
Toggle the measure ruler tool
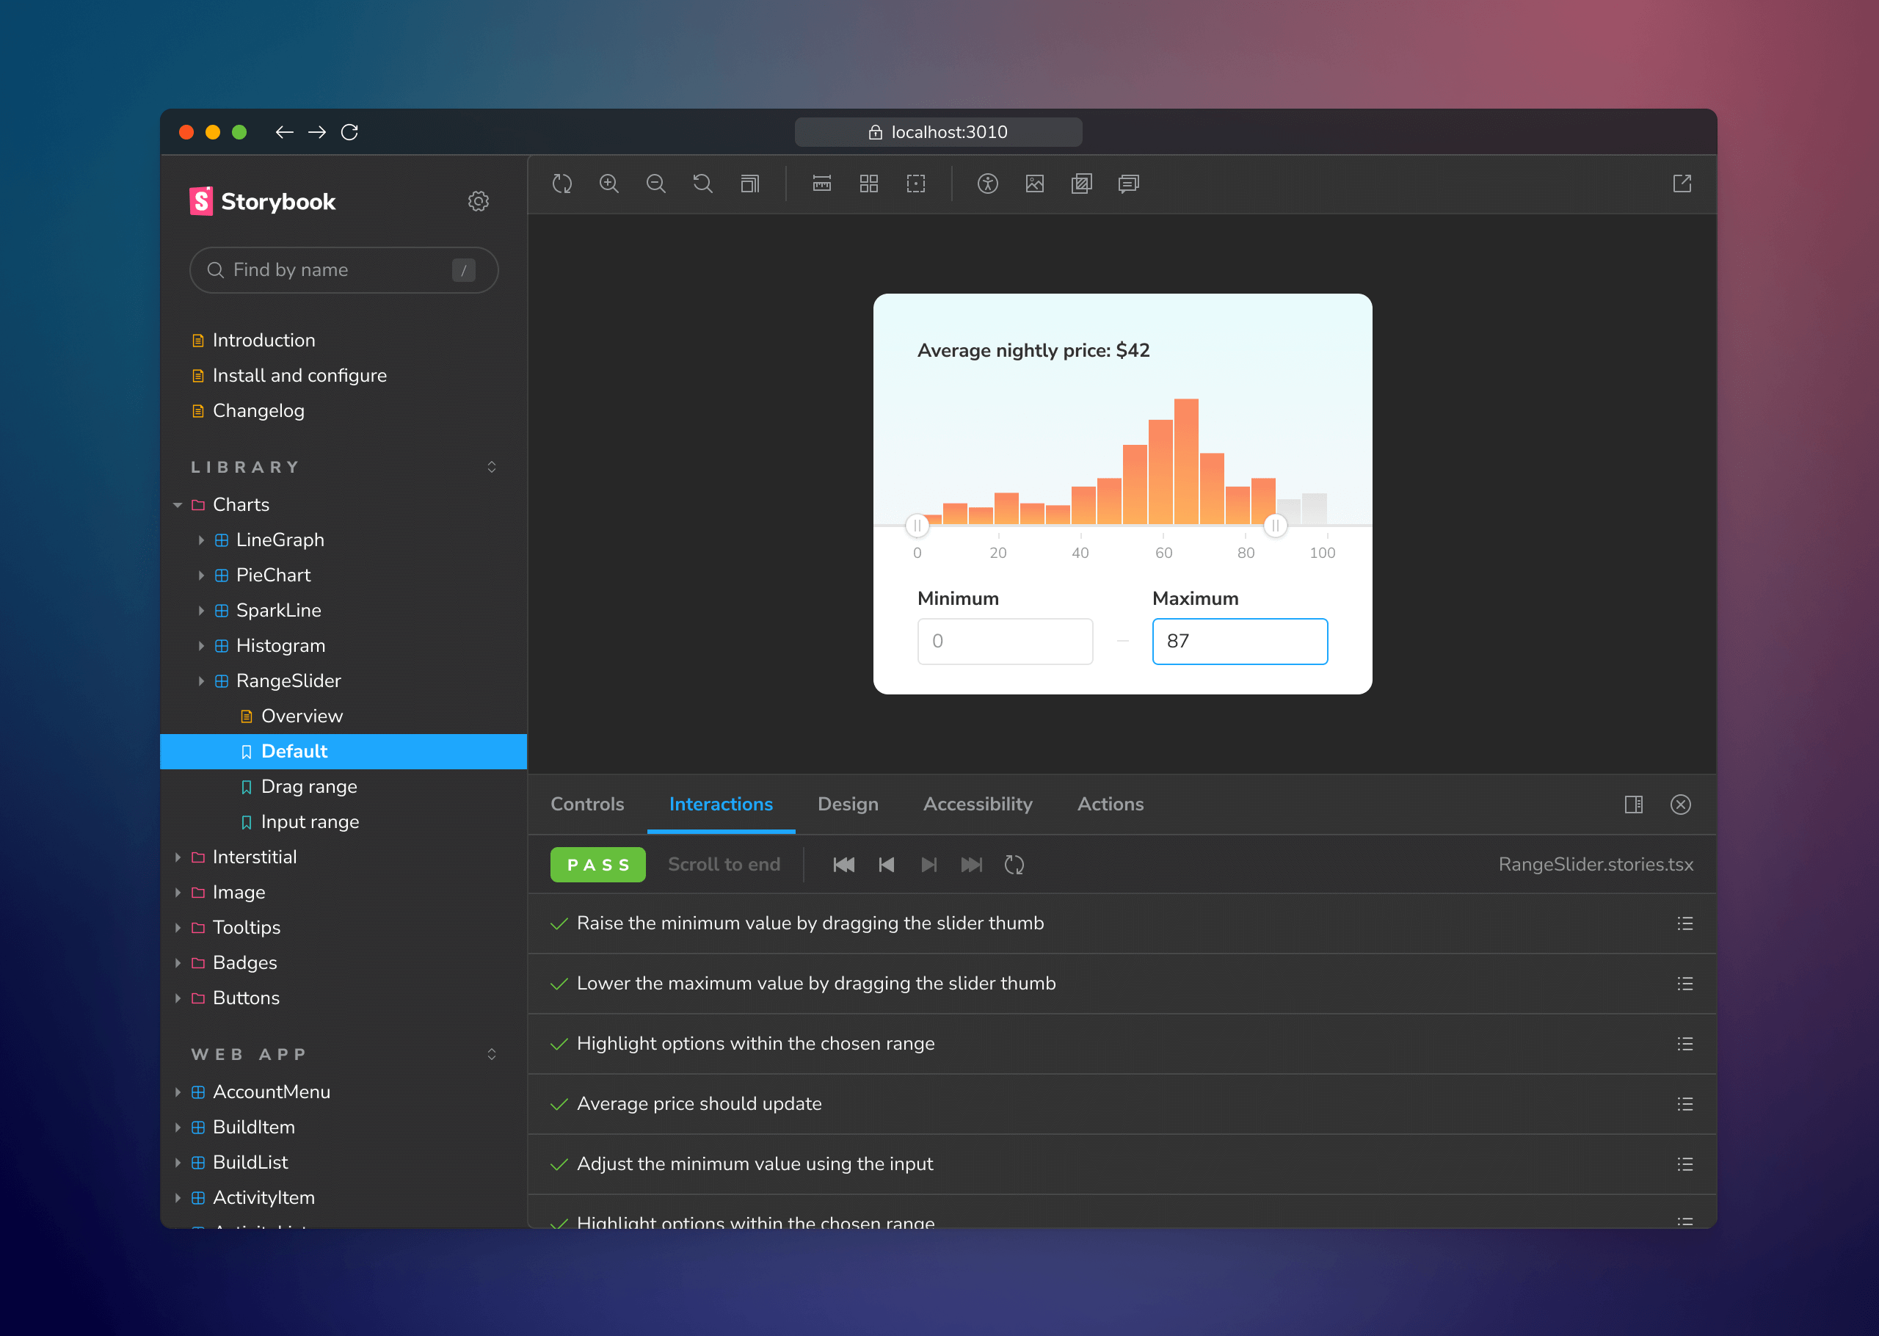click(x=821, y=184)
